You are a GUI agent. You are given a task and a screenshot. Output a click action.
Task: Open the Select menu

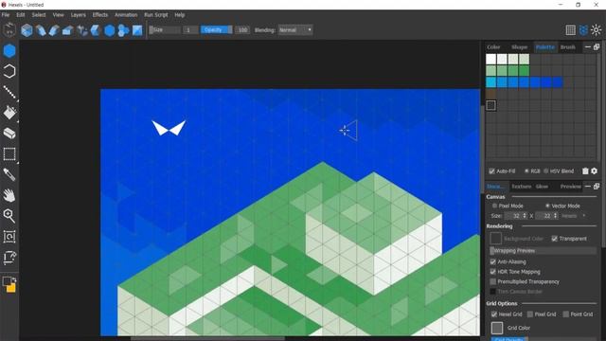pyautogui.click(x=39, y=15)
